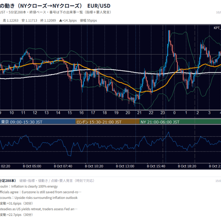Click hour label 11 on the hour axis
Image resolution: width=221 pixels, height=221 pixels.
pos(23,113)
